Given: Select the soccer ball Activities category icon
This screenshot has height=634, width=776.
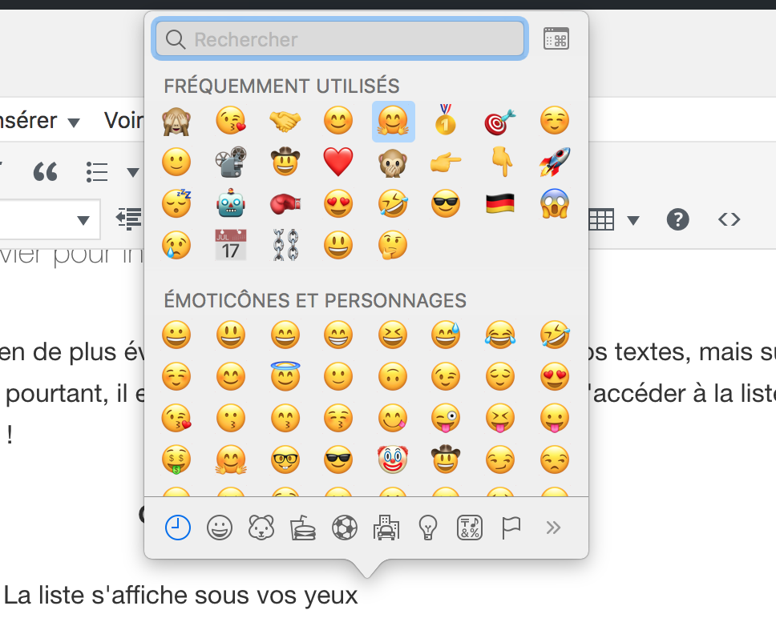Looking at the screenshot, I should [x=345, y=528].
